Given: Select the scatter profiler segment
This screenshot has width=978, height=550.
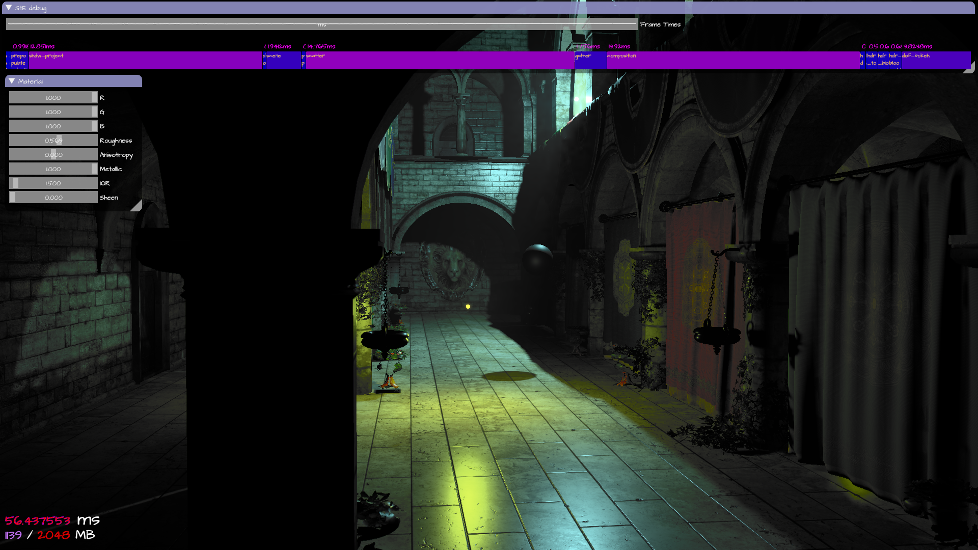Looking at the screenshot, I should [440, 60].
